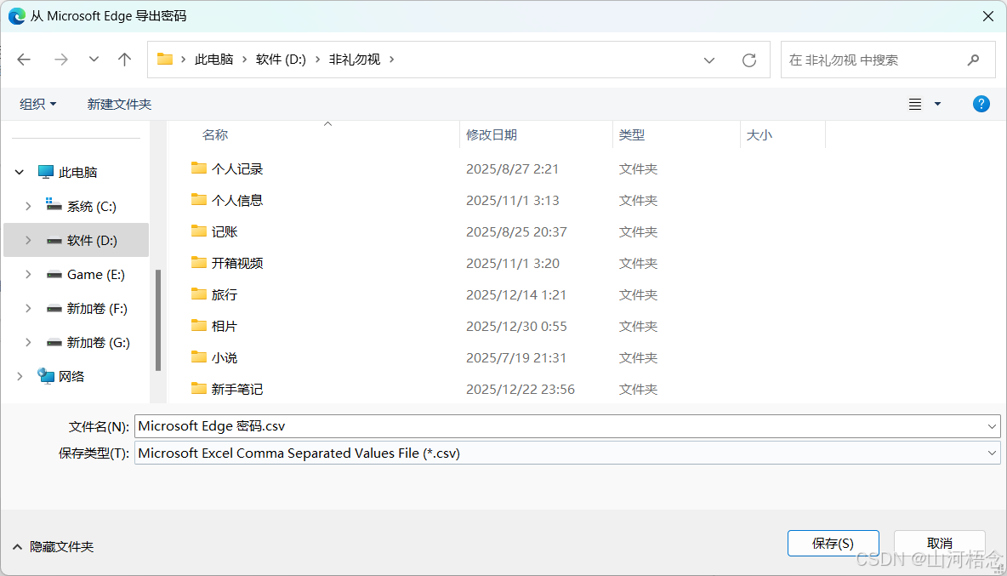Go up one folder level

pos(124,60)
